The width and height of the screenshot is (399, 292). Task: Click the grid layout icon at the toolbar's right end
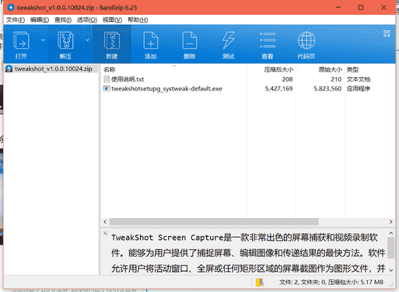[x=387, y=33]
